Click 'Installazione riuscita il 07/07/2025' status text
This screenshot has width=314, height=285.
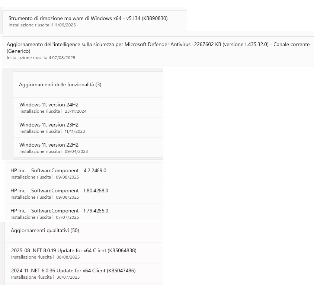(45, 217)
